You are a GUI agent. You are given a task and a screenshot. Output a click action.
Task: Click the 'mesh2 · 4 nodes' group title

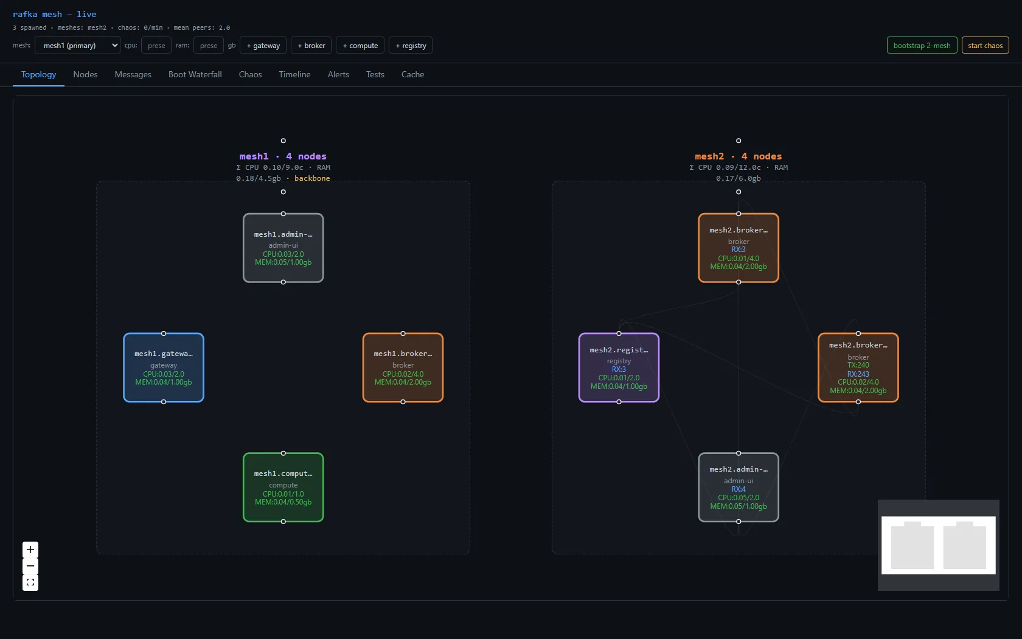[739, 156]
